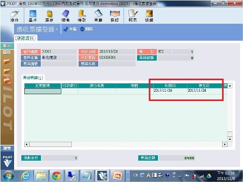Click the Action Center flag tray icon

point(187,176)
